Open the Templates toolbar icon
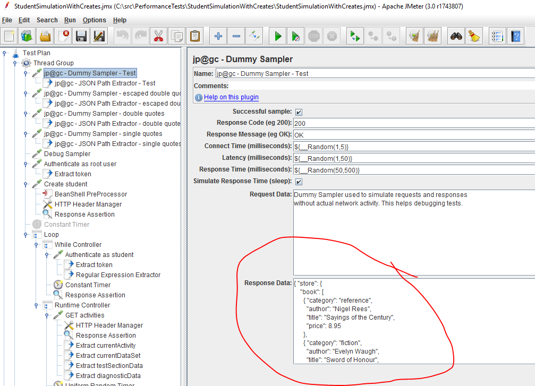The height and width of the screenshot is (386, 535). [27, 36]
